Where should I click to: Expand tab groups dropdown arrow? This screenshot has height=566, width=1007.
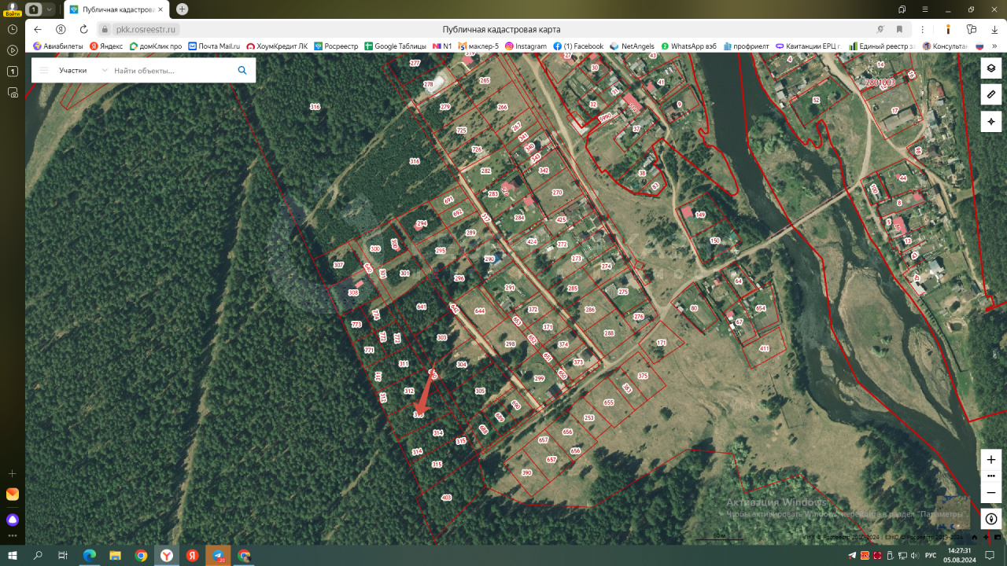[50, 9]
